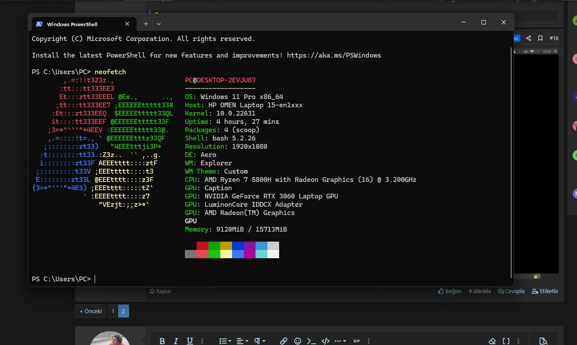Click the Etiketle tag button

tap(545, 291)
